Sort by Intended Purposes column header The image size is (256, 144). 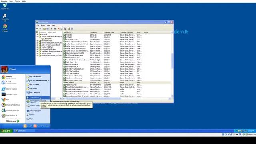[128, 32]
